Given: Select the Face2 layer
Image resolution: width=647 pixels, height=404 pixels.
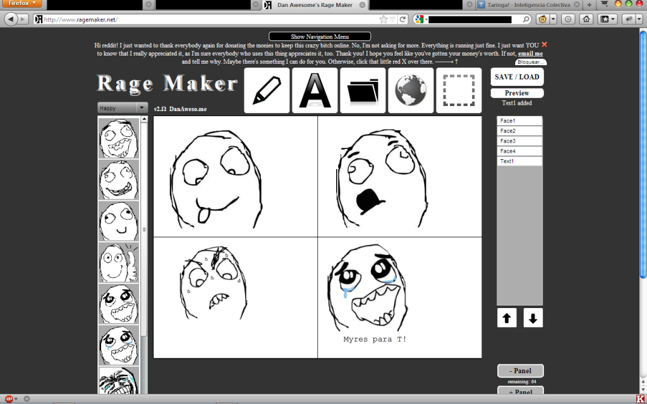Looking at the screenshot, I should tap(519, 131).
